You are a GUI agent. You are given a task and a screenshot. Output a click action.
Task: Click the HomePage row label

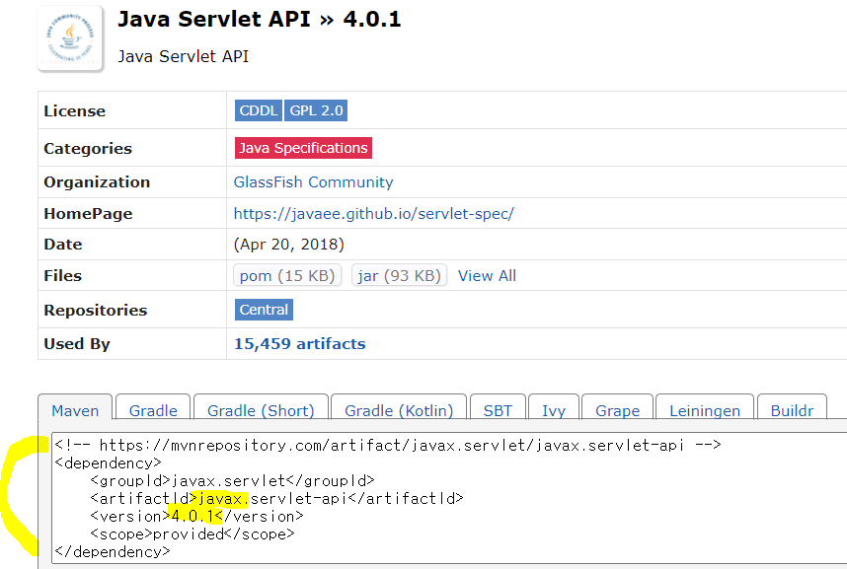[88, 214]
